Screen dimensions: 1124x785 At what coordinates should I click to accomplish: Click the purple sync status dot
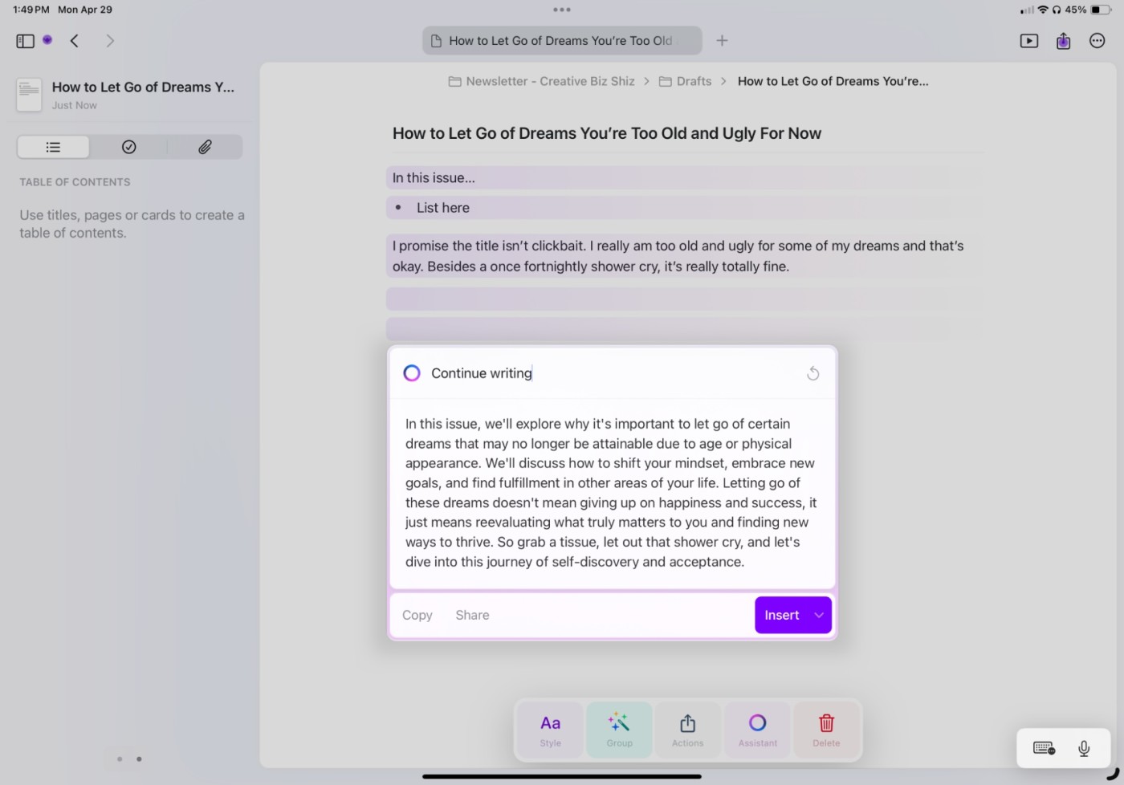[x=47, y=39]
